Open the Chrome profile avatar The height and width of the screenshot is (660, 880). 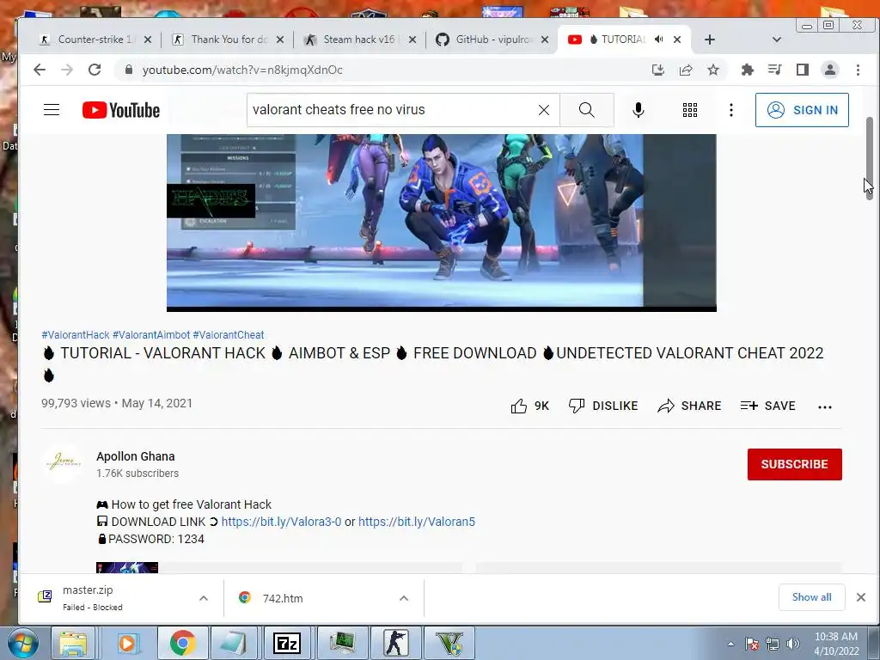(x=829, y=70)
